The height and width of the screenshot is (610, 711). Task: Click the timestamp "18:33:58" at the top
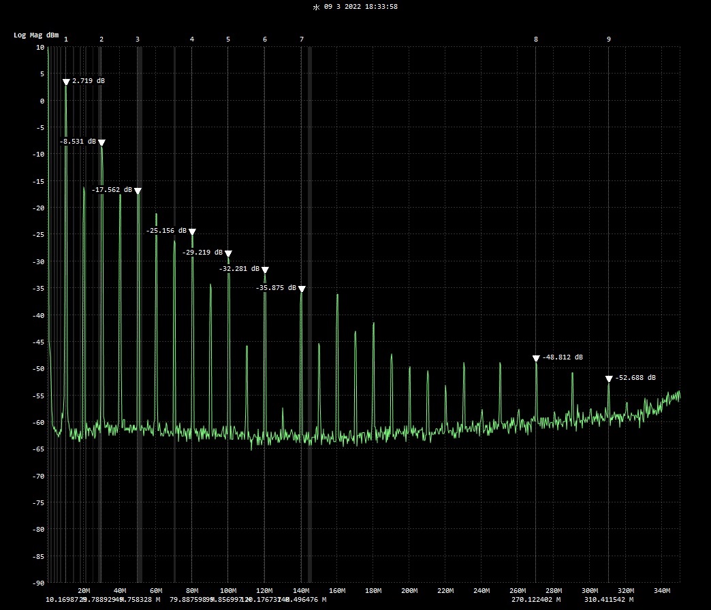pos(381,7)
